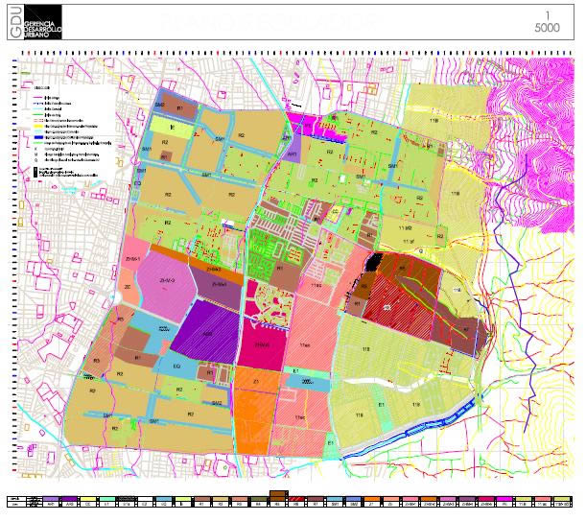The width and height of the screenshot is (586, 521).
Task: Click the yellow block symbol in map legend
Action: point(37,126)
